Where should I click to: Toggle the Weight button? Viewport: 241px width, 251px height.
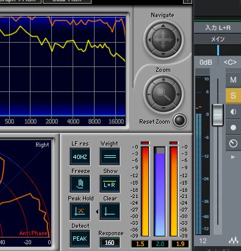[110, 157]
